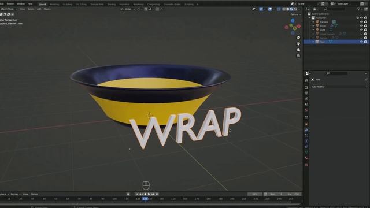The width and height of the screenshot is (370, 208).
Task: Toggle snapping magnet in viewport header
Action: click(146, 9)
